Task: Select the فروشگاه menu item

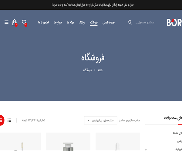Action: coord(93,23)
